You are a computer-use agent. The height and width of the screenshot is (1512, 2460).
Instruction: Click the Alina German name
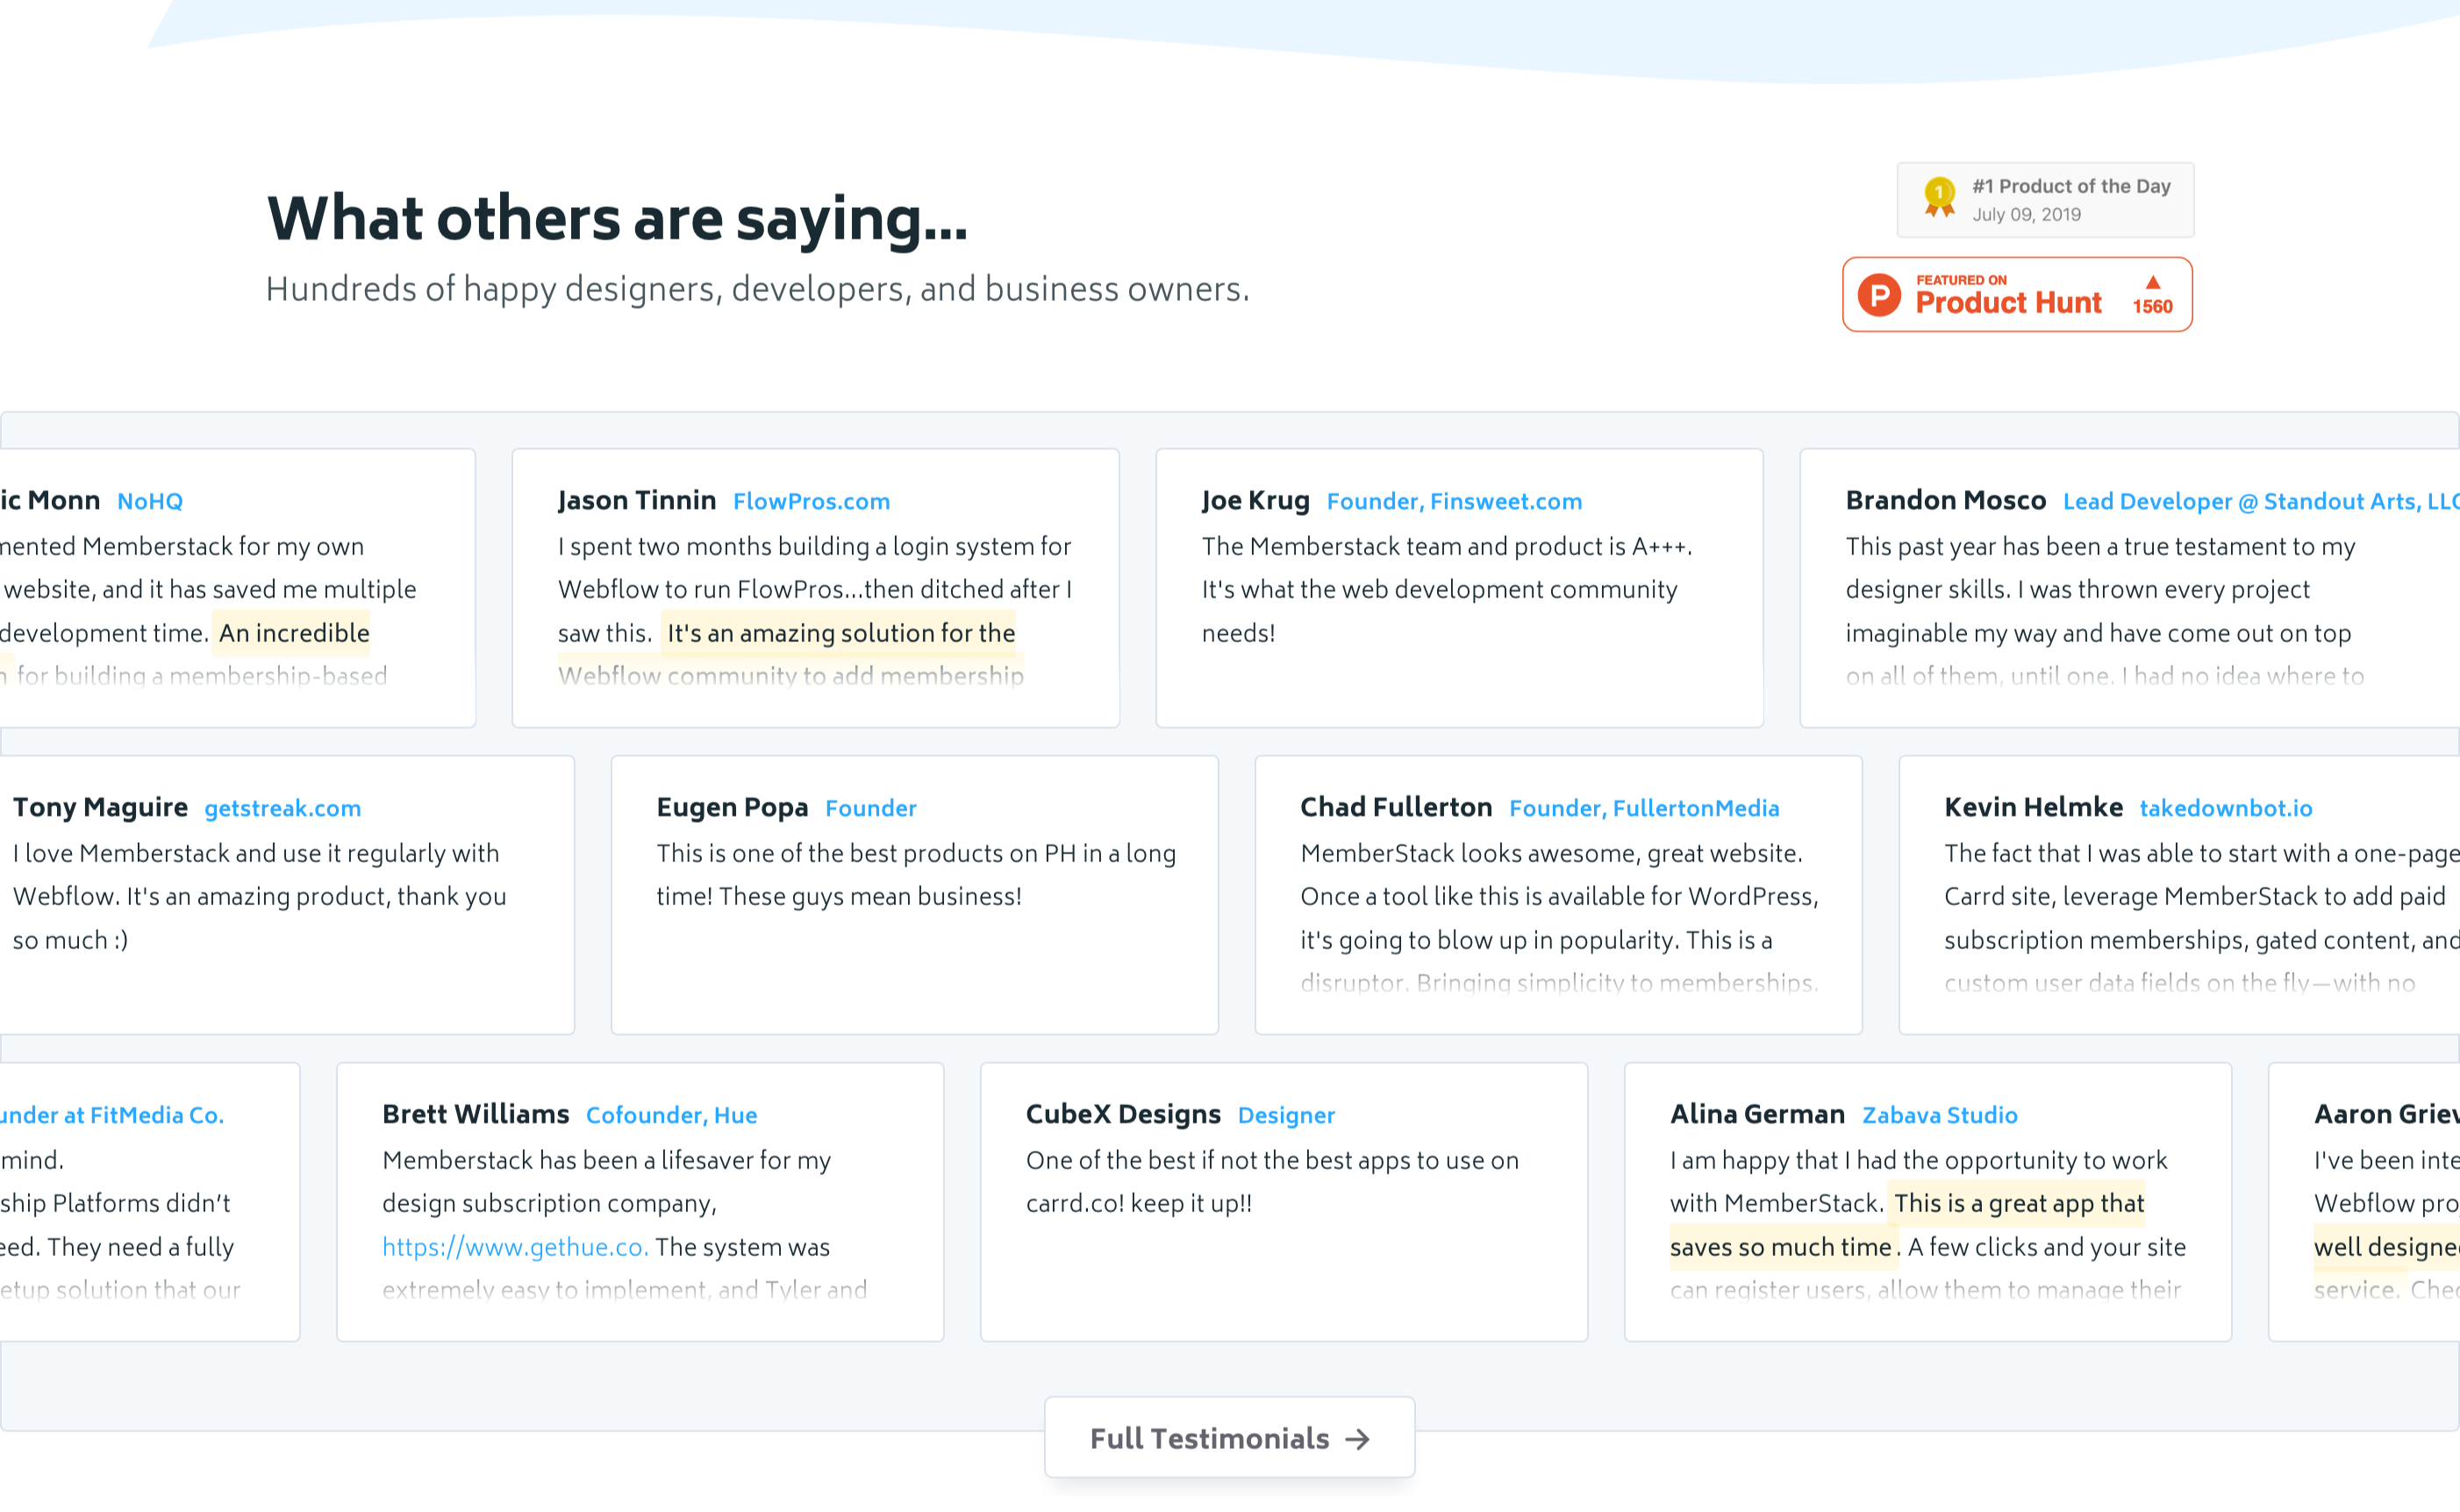[x=1757, y=1114]
